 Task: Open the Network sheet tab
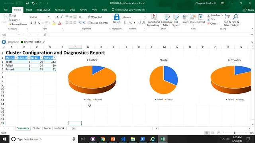(59, 128)
